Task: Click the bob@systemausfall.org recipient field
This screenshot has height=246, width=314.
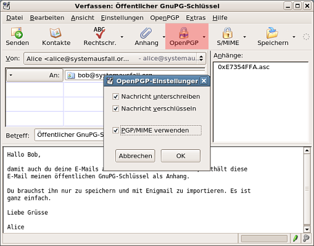Action: tap(135, 75)
